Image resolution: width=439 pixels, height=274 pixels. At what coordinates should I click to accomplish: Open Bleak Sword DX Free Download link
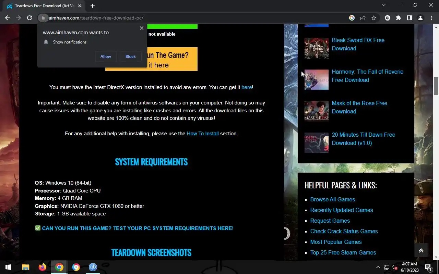(x=358, y=44)
